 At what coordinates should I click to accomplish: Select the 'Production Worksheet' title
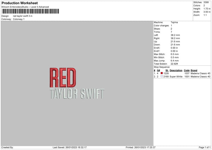[x=19, y=3]
